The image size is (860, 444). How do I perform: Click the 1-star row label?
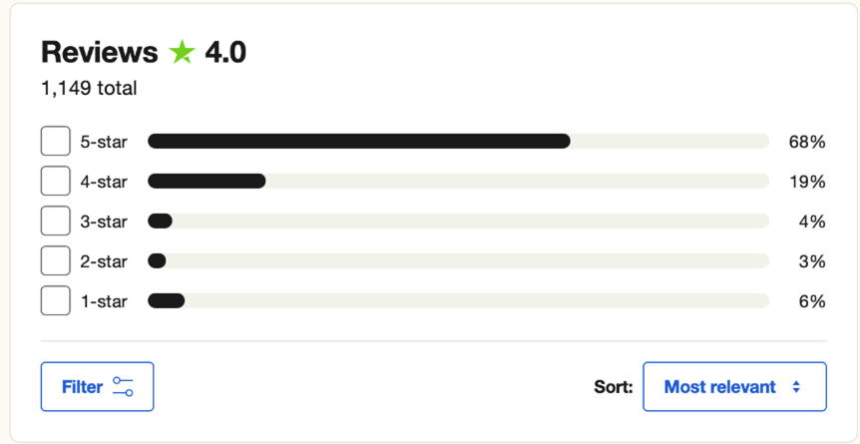coord(104,301)
